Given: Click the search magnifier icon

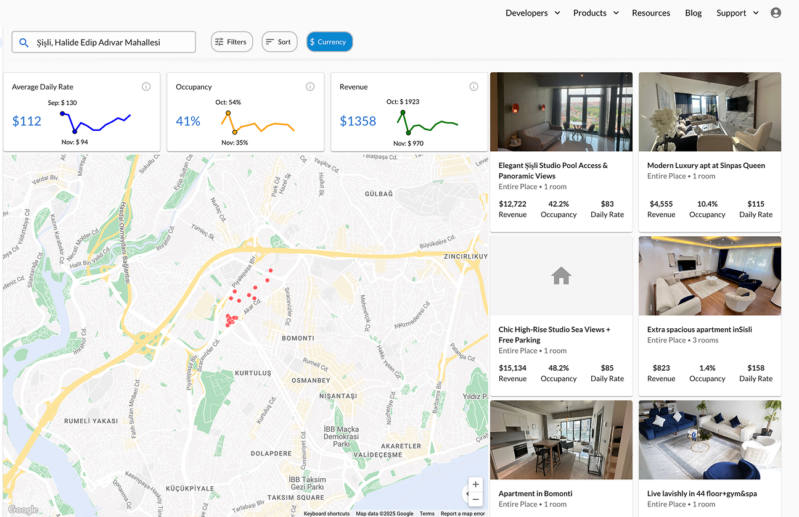Looking at the screenshot, I should click(24, 43).
